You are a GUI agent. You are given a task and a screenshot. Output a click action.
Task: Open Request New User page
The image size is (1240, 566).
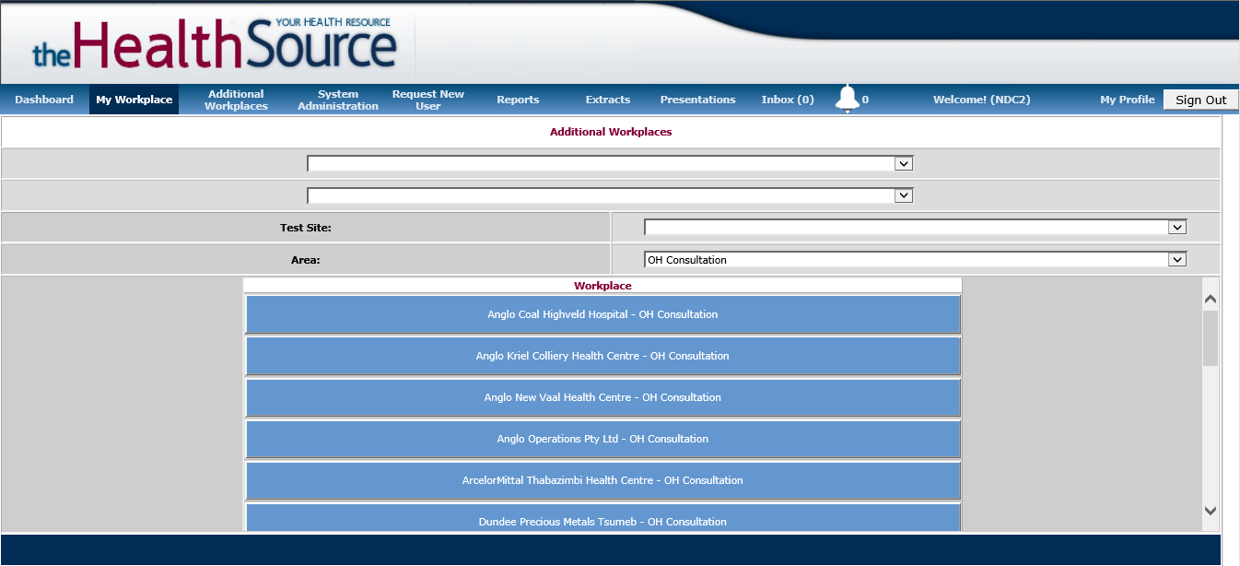tap(428, 100)
